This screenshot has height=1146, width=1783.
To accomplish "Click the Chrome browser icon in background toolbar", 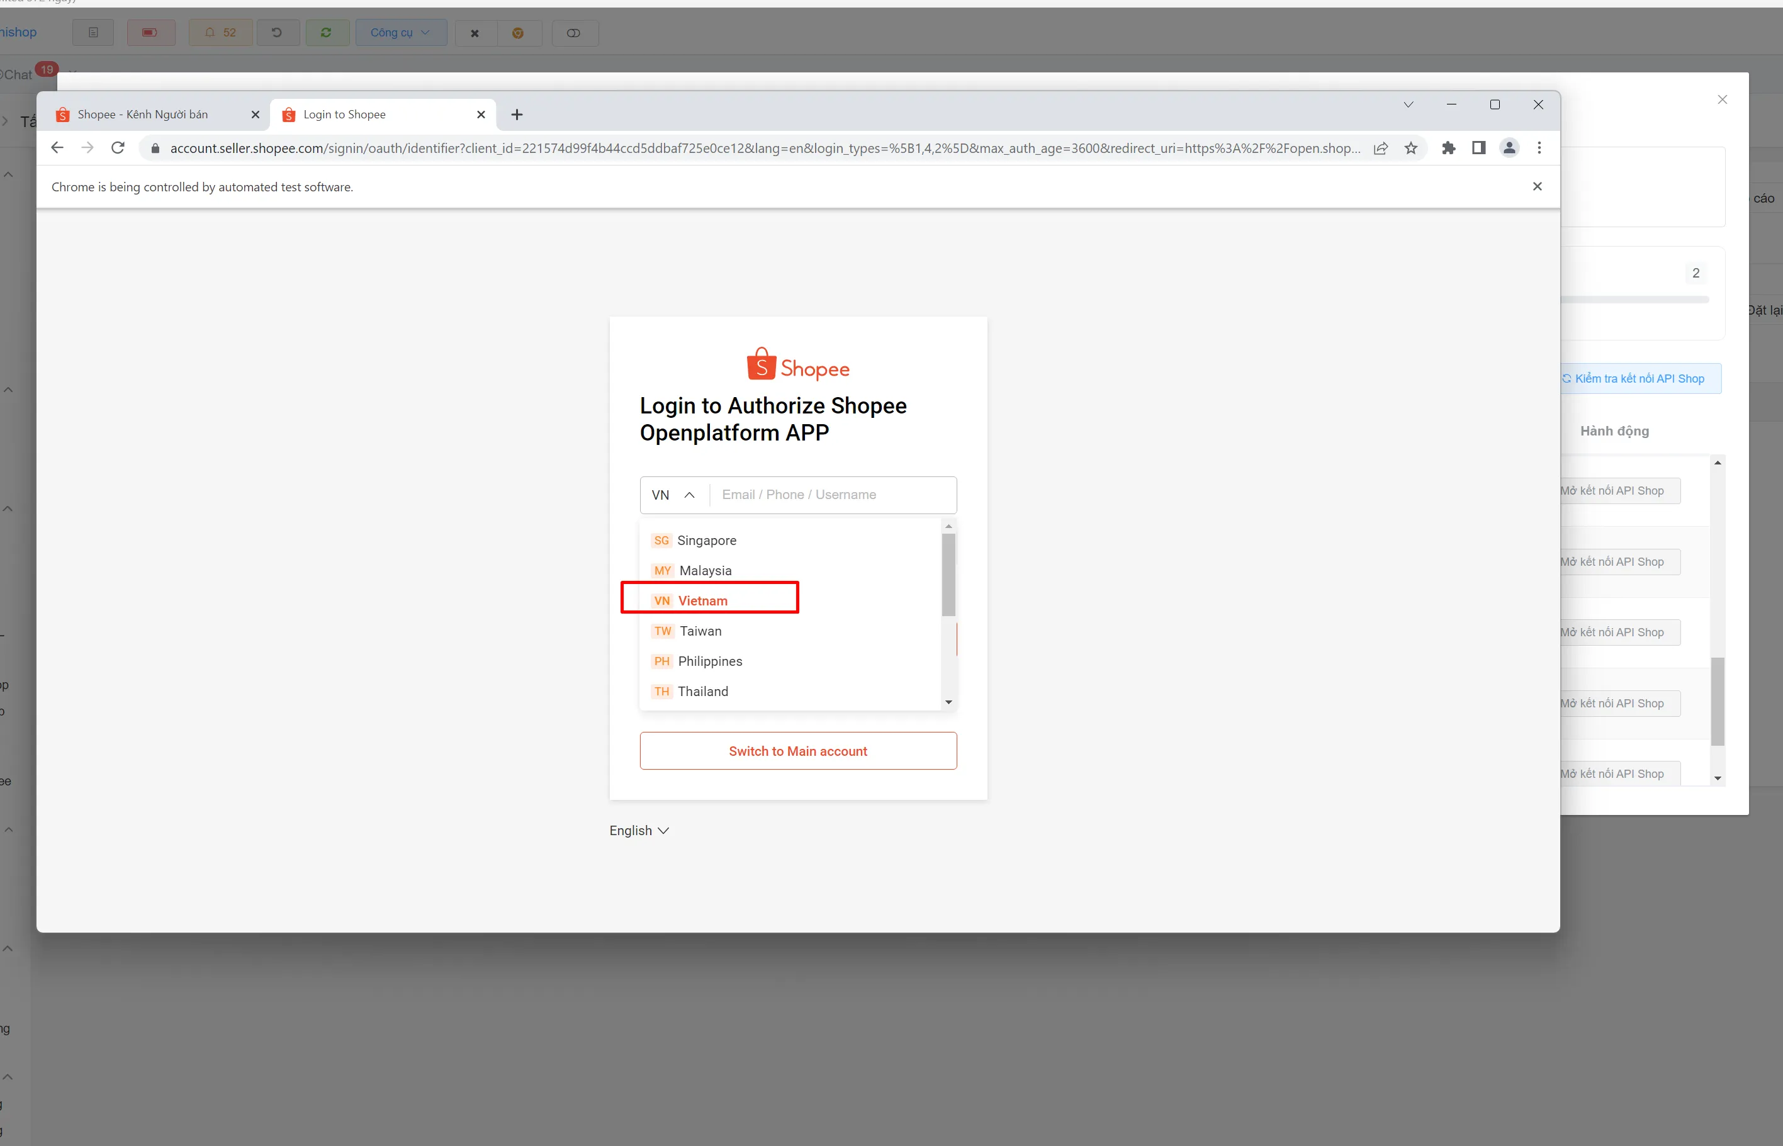I will pyautogui.click(x=519, y=33).
